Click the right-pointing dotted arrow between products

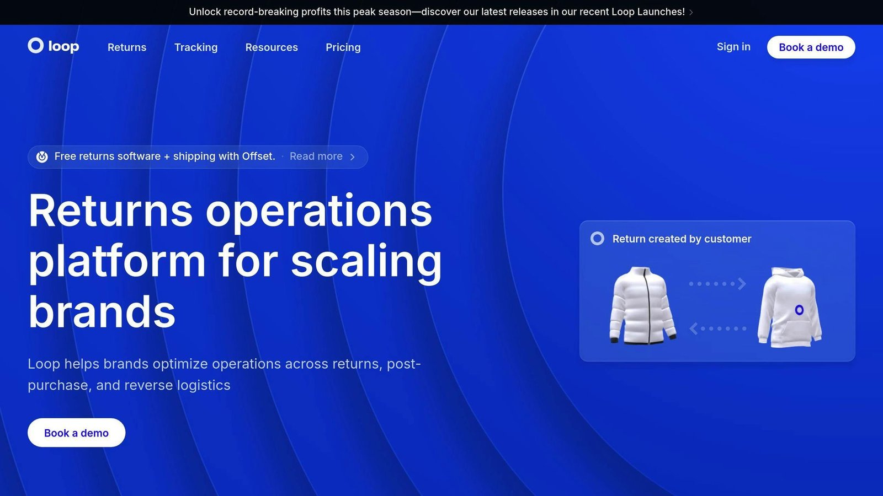(x=717, y=284)
